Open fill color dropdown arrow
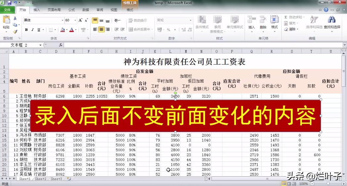This screenshot has width=347, height=186. pyautogui.click(x=67, y=29)
